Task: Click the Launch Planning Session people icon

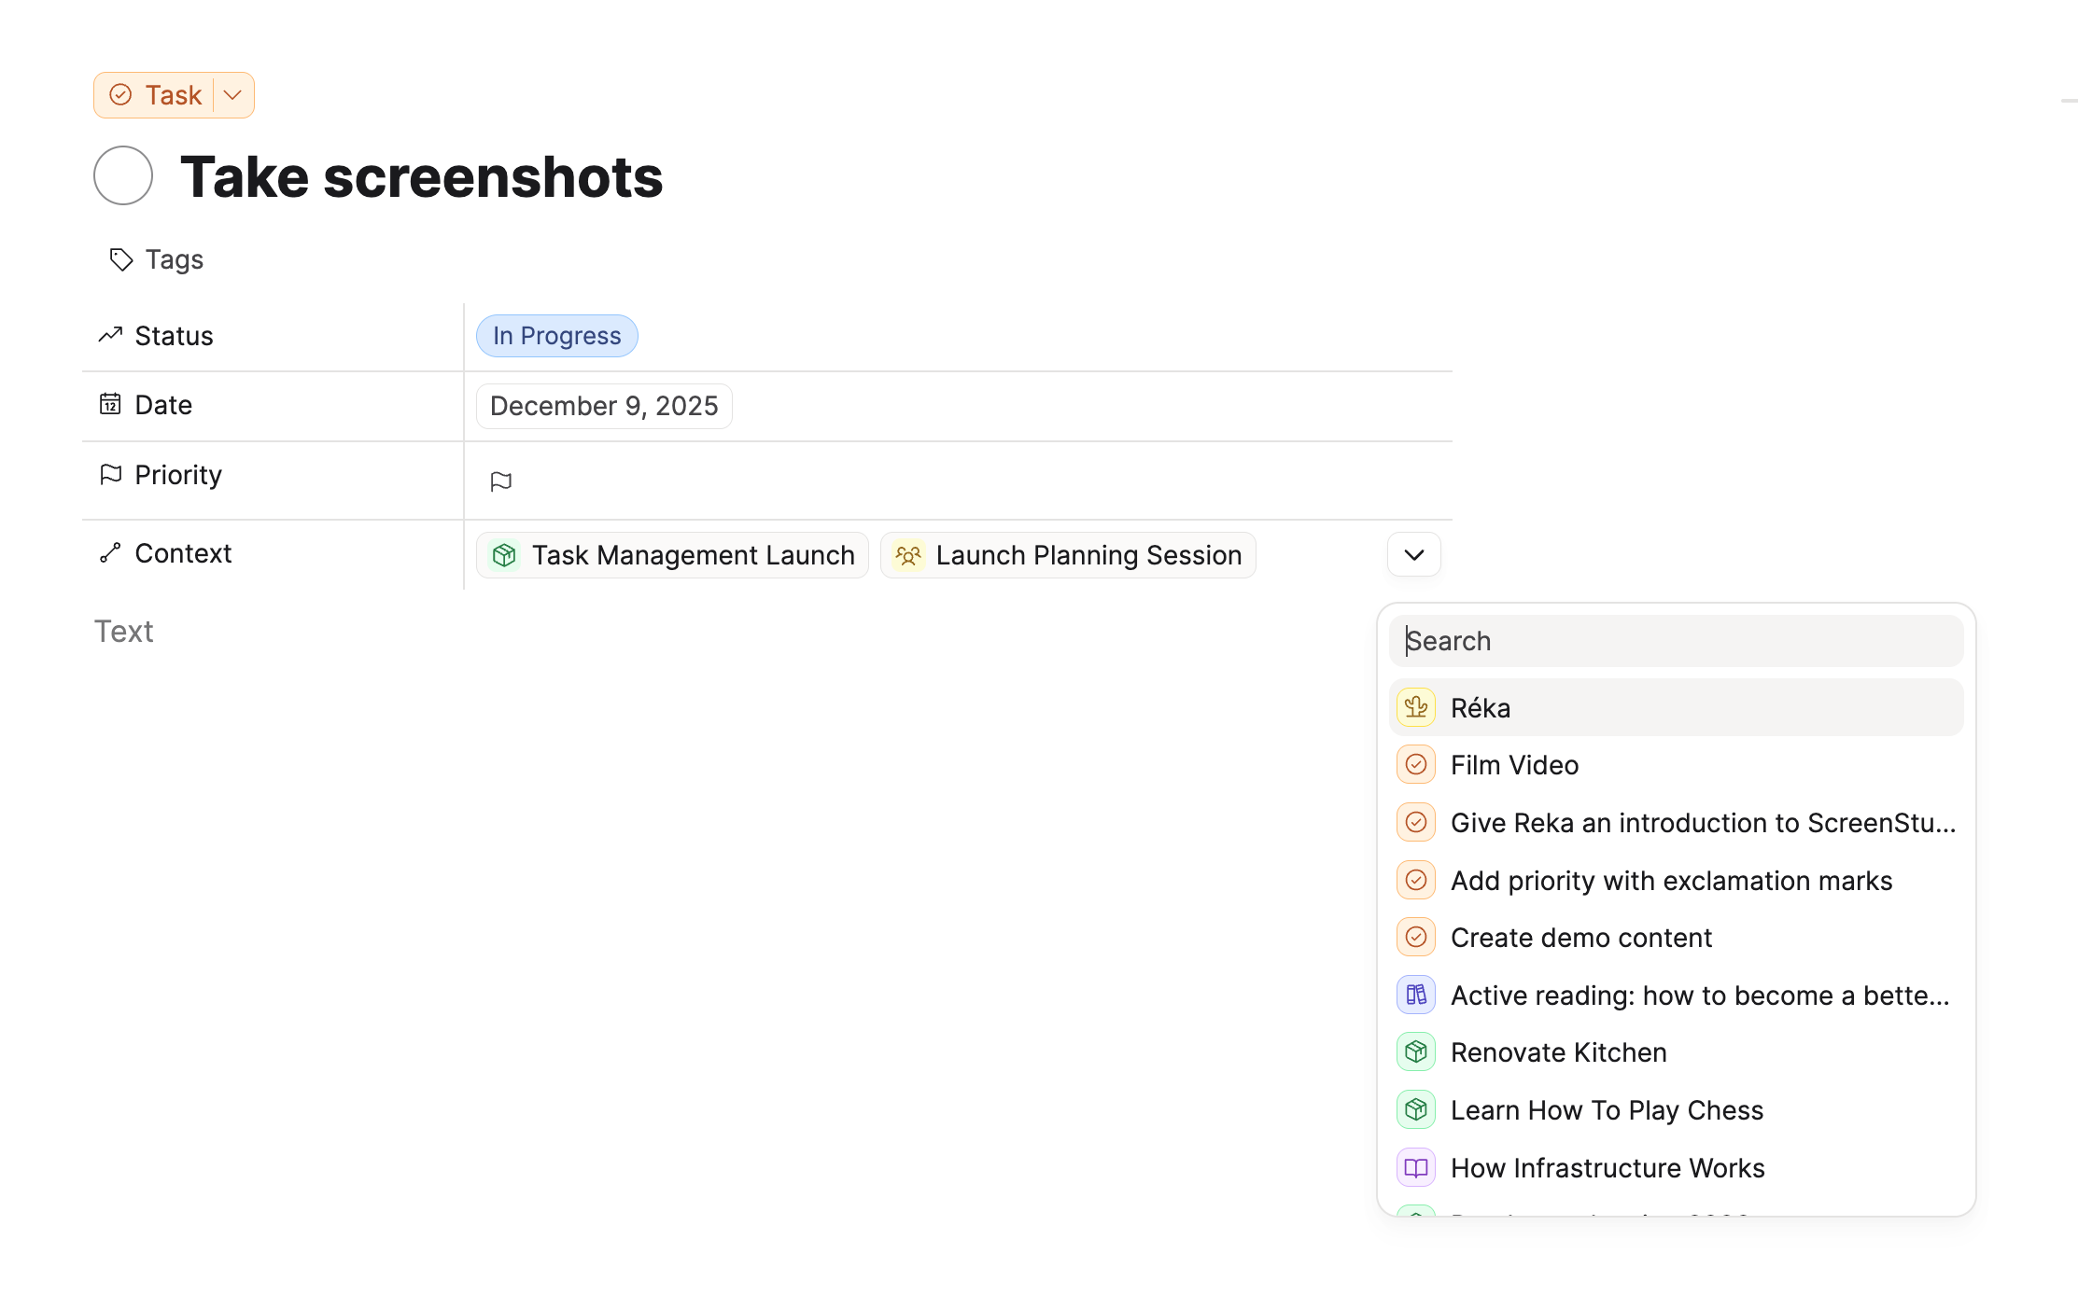Action: click(x=908, y=555)
